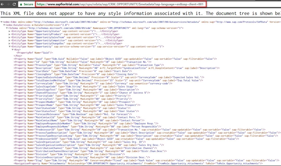Expand the OpportunityStatus EntityType
Screen dimensions: 281x166
tap(10, 31)
